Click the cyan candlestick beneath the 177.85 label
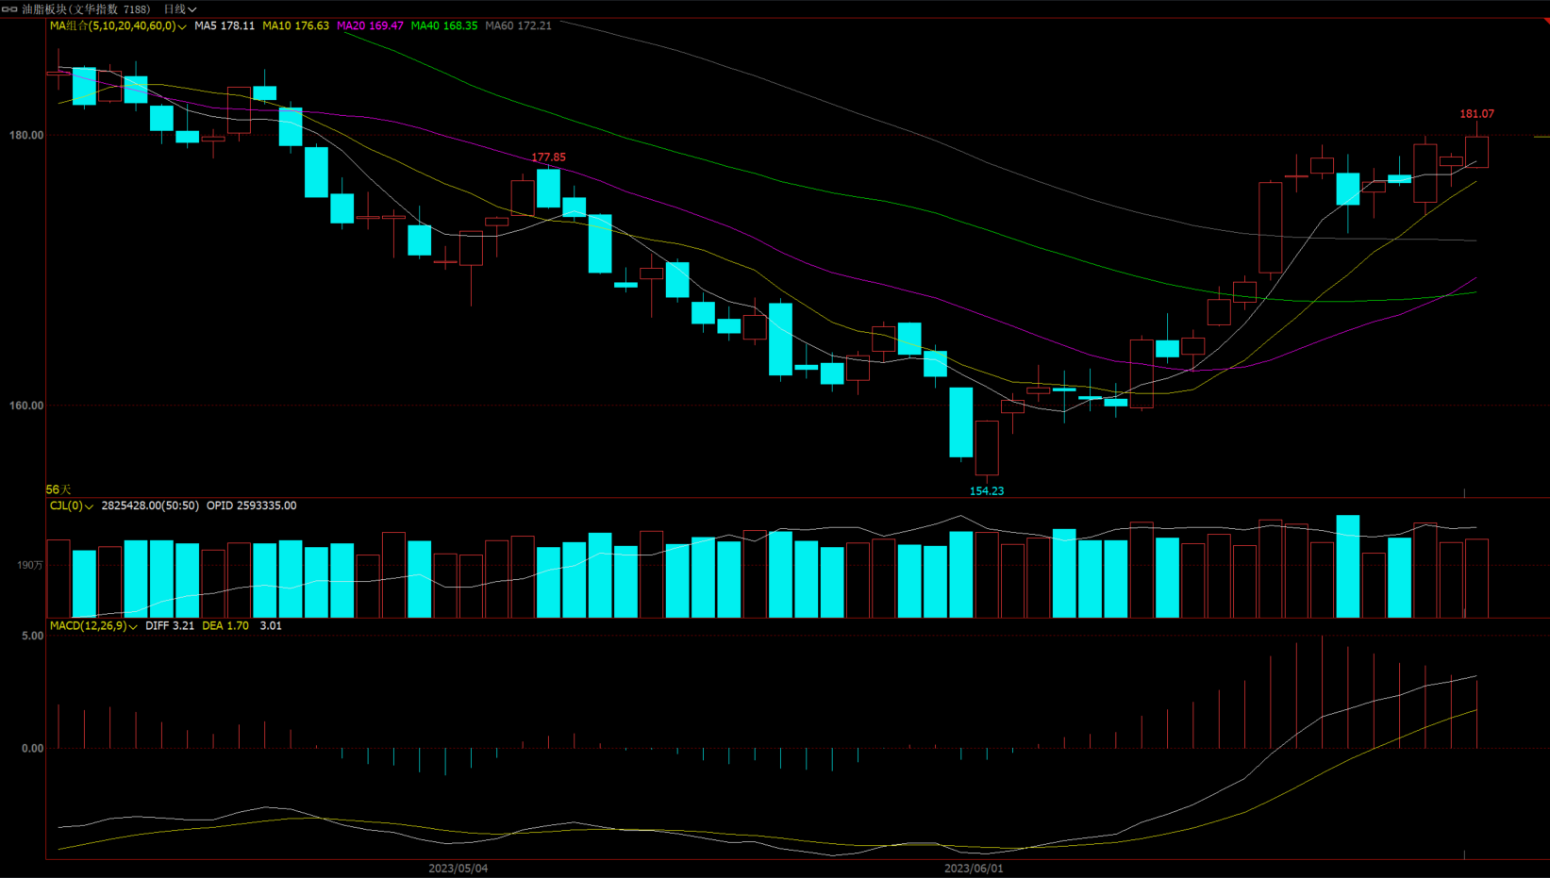 [x=548, y=189]
